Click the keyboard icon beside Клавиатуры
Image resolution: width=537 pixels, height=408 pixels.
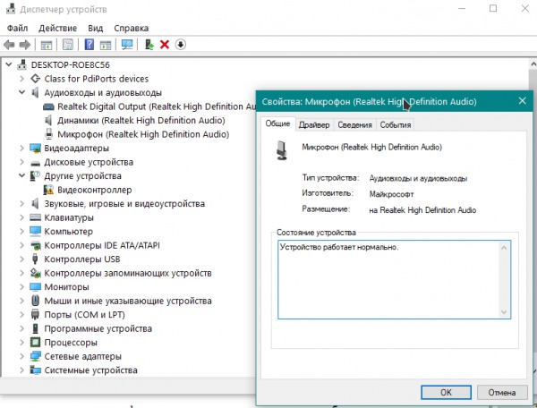pyautogui.click(x=35, y=217)
